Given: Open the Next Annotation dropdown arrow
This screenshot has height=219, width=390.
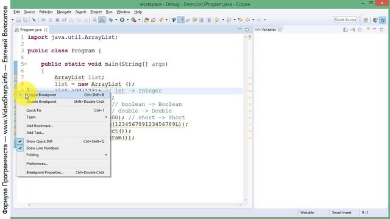Looking at the screenshot, I should coord(223,20).
